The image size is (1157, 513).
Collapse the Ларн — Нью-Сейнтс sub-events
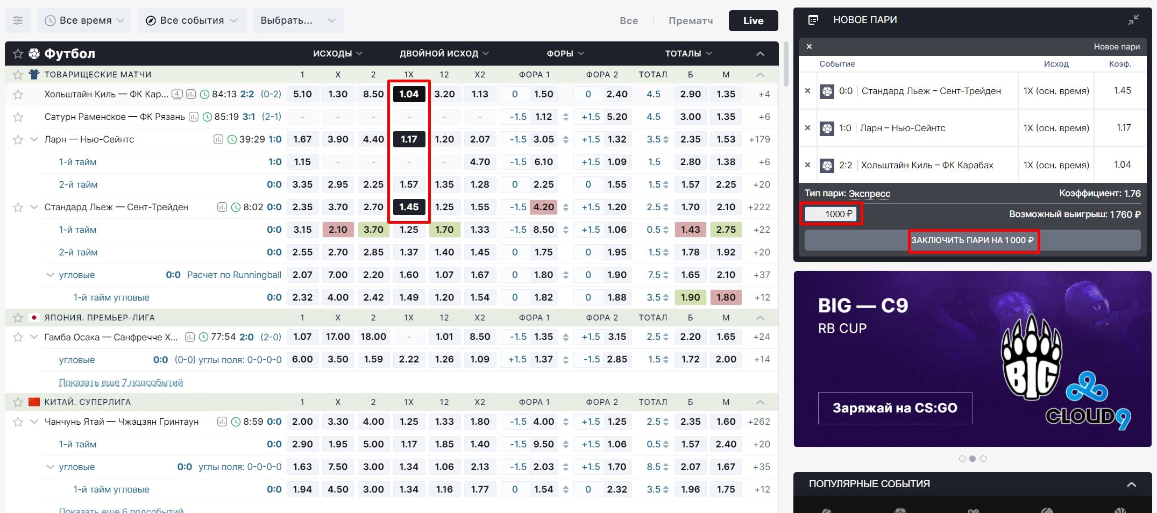(34, 140)
